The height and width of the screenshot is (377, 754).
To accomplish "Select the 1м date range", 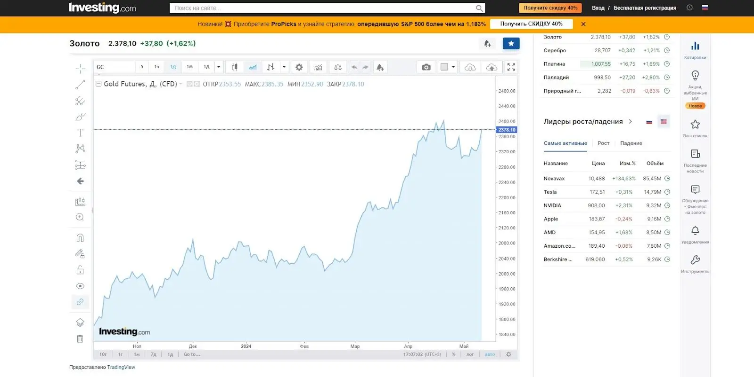I will click(x=137, y=354).
